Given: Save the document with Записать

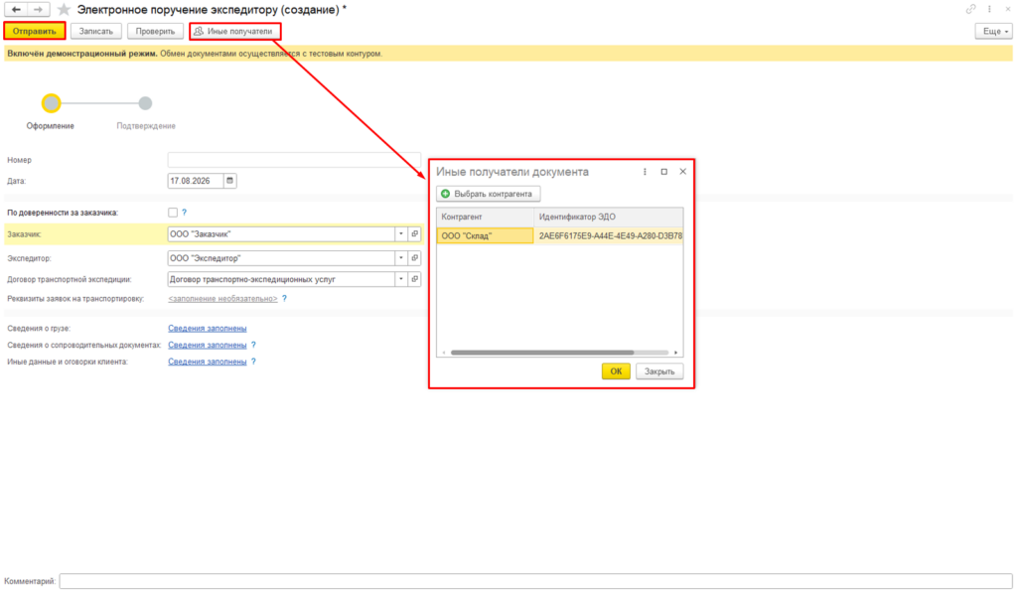Looking at the screenshot, I should click(x=96, y=31).
